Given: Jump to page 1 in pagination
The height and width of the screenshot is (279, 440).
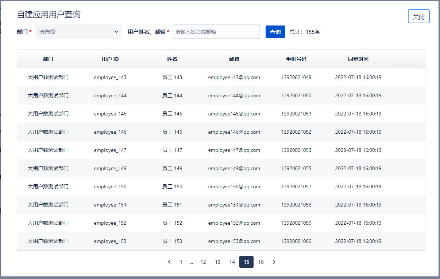Looking at the screenshot, I should point(181,262).
